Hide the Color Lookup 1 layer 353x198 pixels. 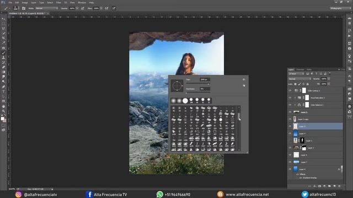click(x=290, y=90)
